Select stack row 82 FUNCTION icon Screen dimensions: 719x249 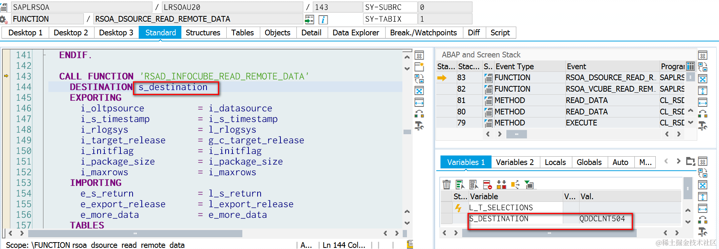[488, 89]
